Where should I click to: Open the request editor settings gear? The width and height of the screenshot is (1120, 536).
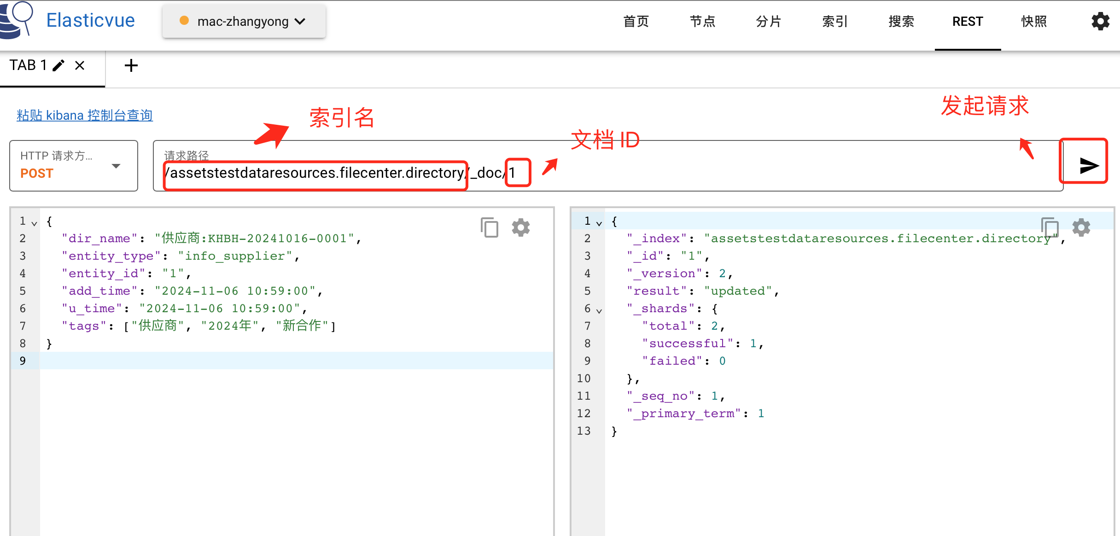[520, 227]
